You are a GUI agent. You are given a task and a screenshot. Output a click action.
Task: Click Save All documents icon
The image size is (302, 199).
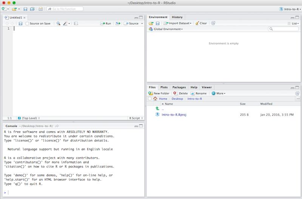[32, 9]
